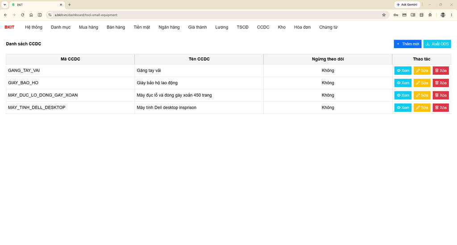
Task: Open the browser three-dot menu
Action: click(x=452, y=15)
